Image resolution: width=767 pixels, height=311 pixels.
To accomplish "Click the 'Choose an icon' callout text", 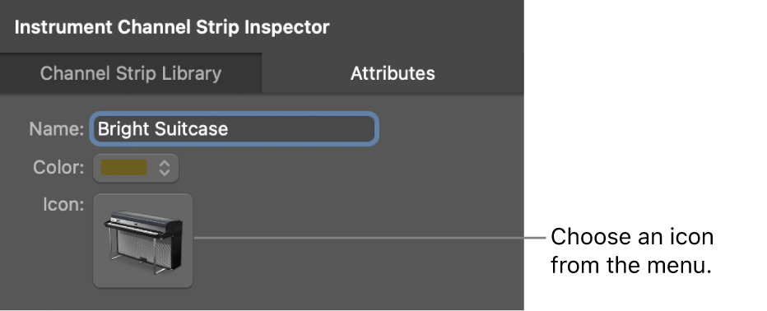I will [632, 251].
